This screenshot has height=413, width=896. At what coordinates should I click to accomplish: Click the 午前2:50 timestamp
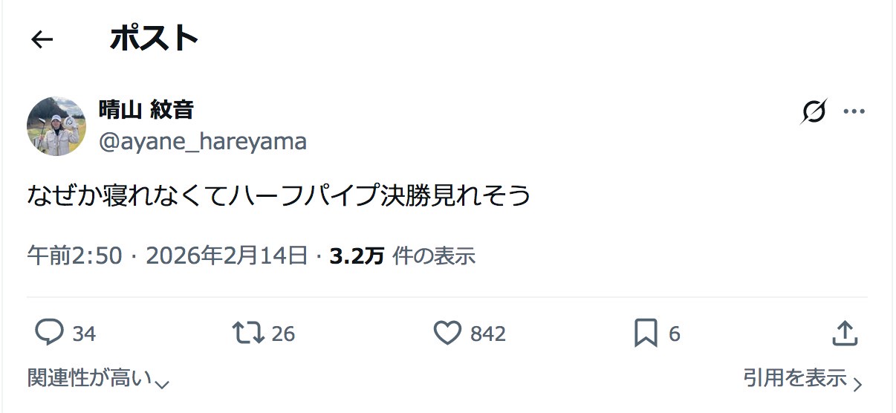[x=74, y=256]
